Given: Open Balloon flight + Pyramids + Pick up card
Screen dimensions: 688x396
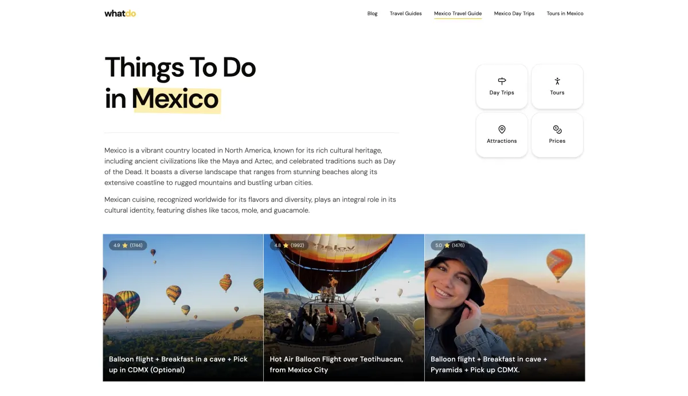Looking at the screenshot, I should click(x=505, y=308).
